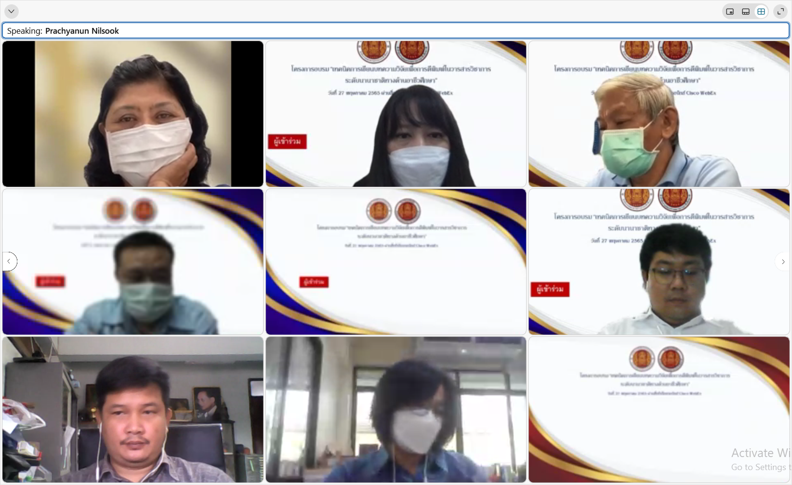Select the empty banner-only video tile in center
This screenshot has height=485, width=792.
(396, 262)
